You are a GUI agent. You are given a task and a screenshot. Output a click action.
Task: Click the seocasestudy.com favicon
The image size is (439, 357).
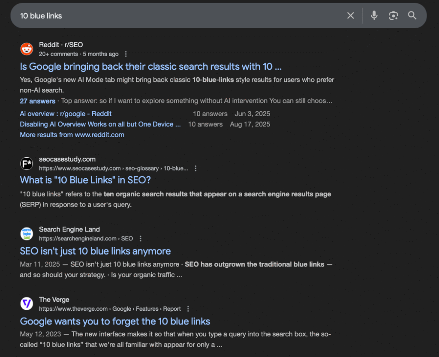pos(27,164)
